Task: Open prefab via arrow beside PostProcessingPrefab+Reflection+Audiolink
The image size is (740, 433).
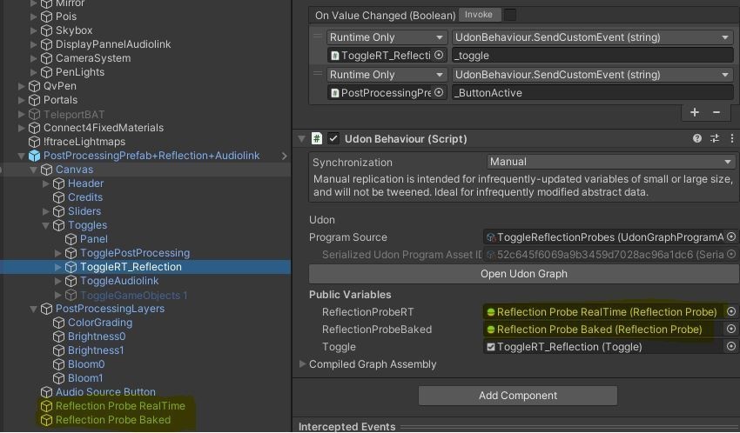Action: click(x=284, y=156)
